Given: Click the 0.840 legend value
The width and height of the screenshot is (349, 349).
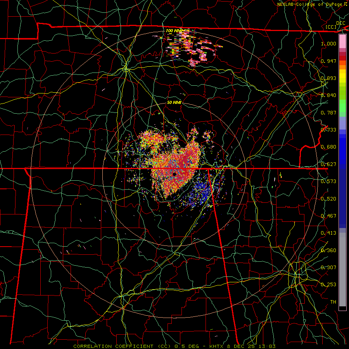Looking at the screenshot, I should (x=328, y=95).
